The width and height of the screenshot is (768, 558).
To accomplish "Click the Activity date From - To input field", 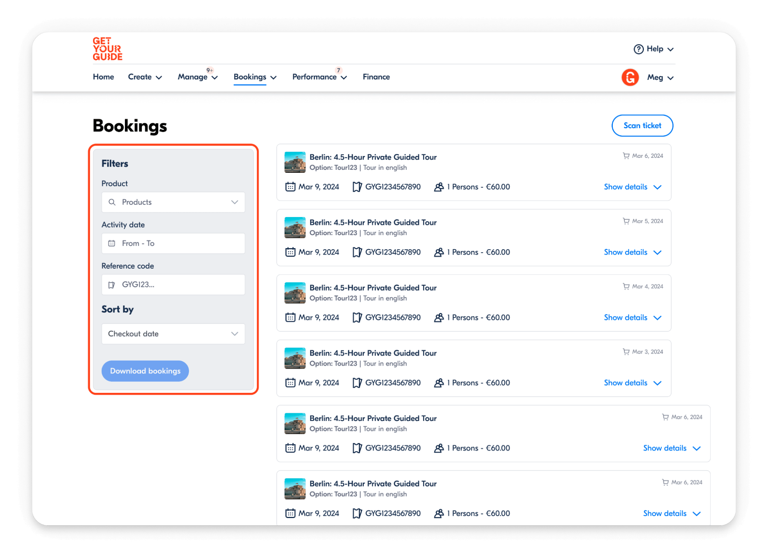I will 174,243.
